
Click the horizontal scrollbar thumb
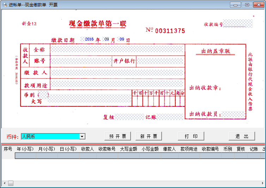tap(11, 183)
